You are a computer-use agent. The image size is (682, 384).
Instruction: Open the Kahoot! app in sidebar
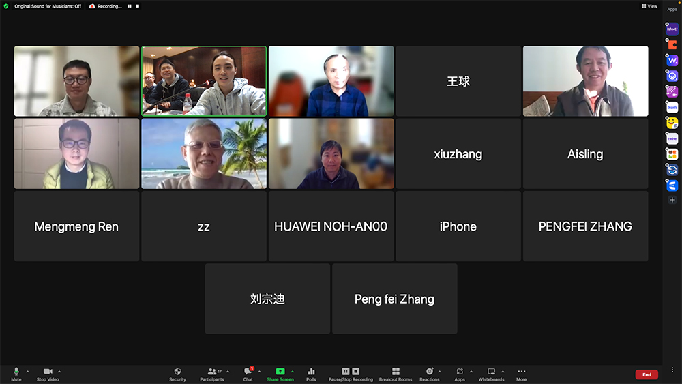672,29
